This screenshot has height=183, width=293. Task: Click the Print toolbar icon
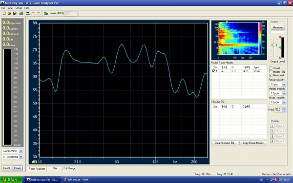tap(21, 13)
